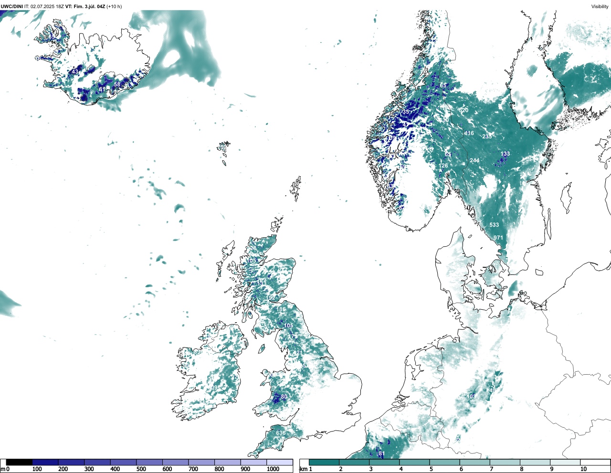611x473 pixels.
Task: Click the '133' visibility value in Sweden
Action: click(x=505, y=154)
